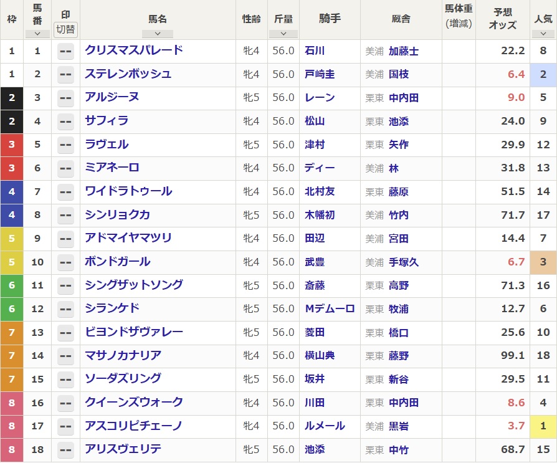This screenshot has height=463, width=557.
Task: Open horse page アリスヴェリテ
Action: [x=123, y=449]
